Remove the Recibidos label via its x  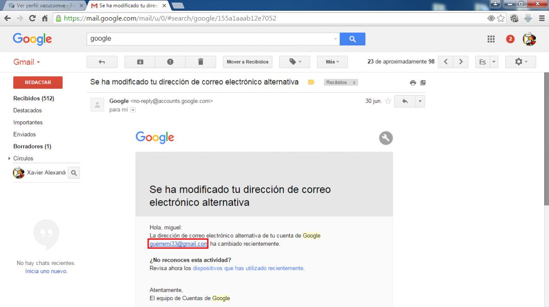[x=354, y=83]
